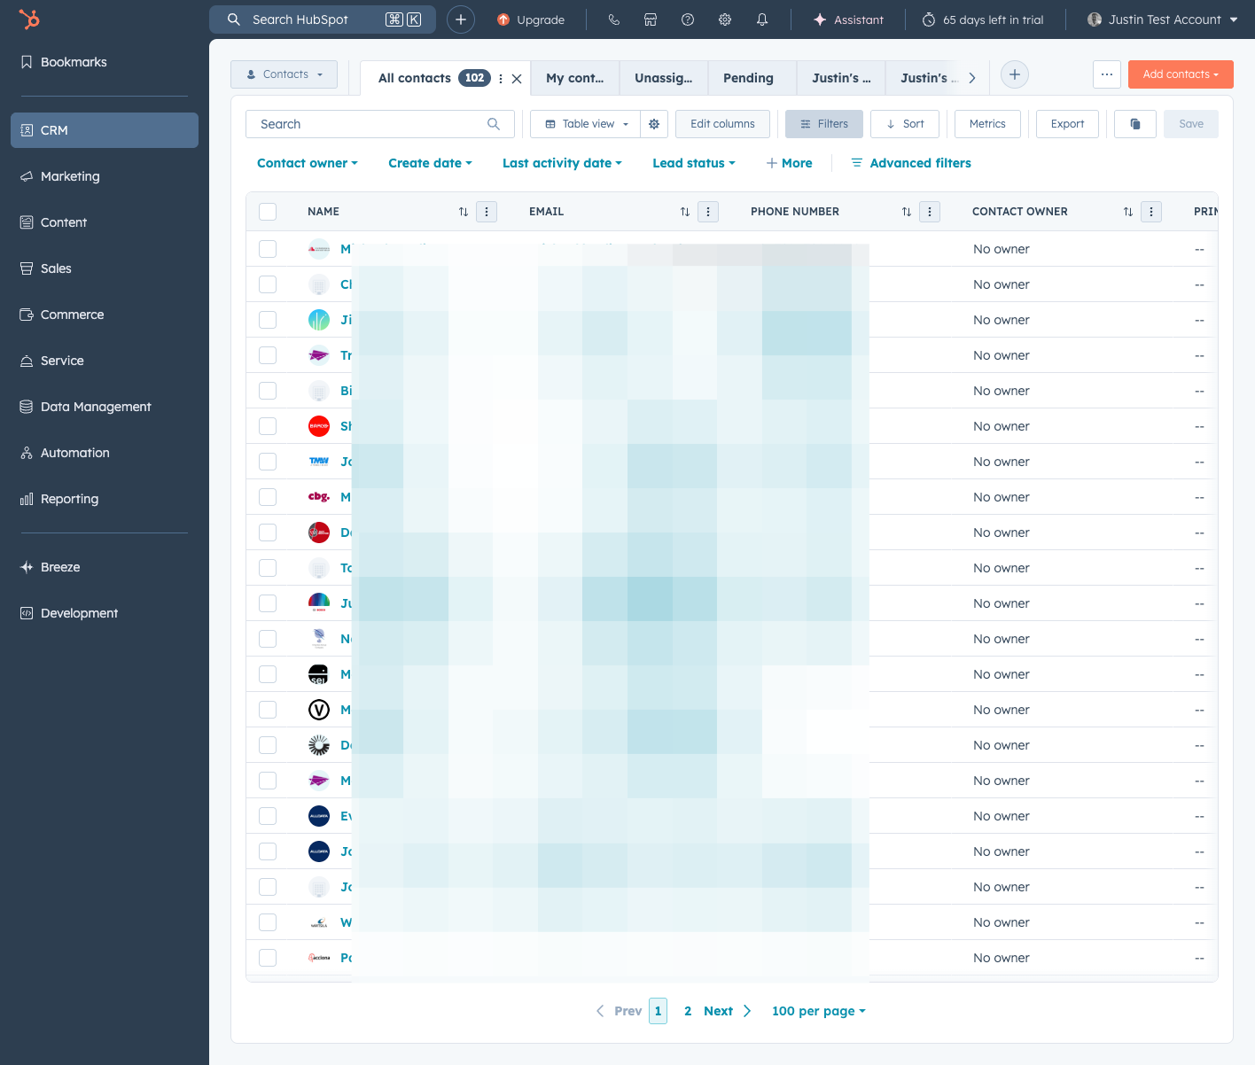Open Email column options menu
The width and height of the screenshot is (1255, 1065).
click(708, 212)
